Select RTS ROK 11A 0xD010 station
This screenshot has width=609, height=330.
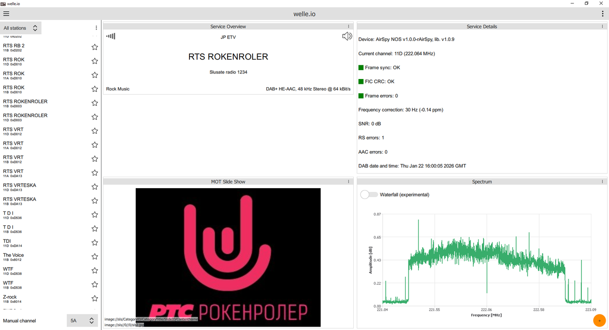[45, 75]
